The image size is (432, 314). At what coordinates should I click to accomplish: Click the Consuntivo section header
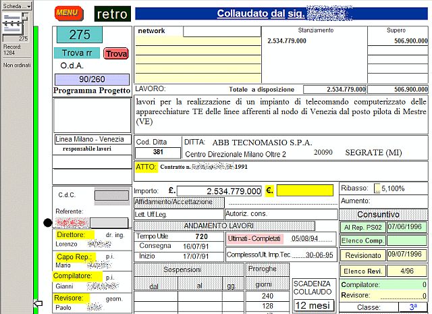383,215
